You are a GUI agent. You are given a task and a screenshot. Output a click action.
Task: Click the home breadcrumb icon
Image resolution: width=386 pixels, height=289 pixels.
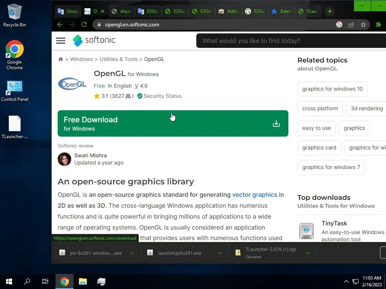[61, 59]
